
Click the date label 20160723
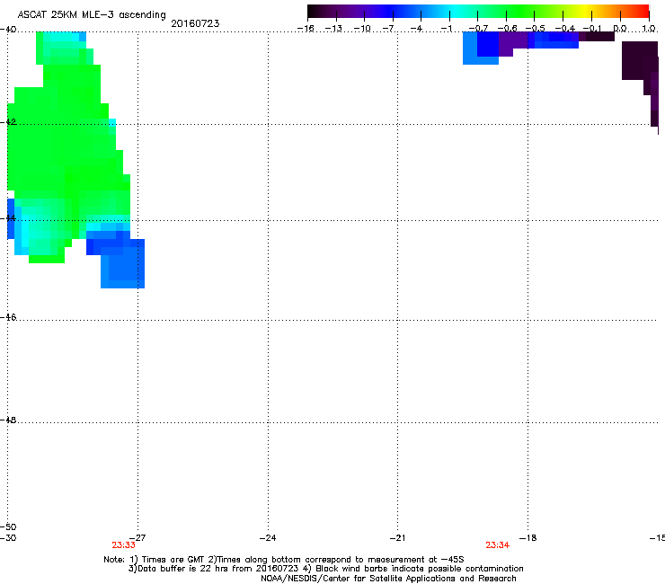click(195, 23)
